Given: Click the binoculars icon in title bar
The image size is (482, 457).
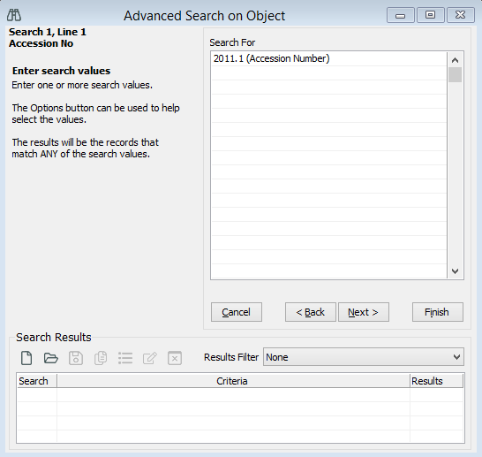Looking at the screenshot, I should click(14, 15).
